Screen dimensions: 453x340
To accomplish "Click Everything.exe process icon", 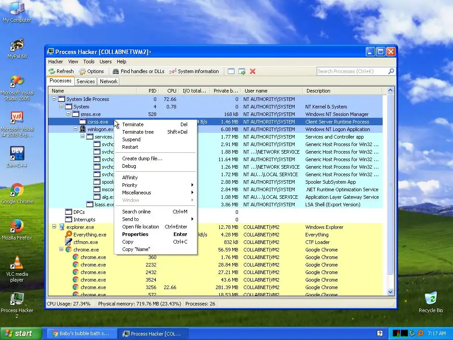I will coord(69,234).
